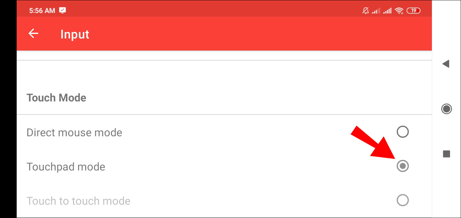The height and width of the screenshot is (218, 461).
Task: Open recent apps with the square button
Action: (446, 154)
